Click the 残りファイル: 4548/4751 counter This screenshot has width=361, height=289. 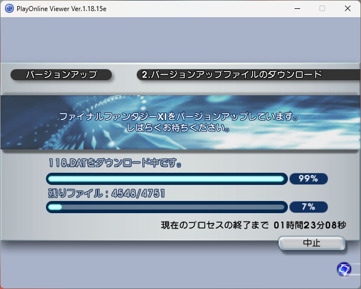[107, 193]
